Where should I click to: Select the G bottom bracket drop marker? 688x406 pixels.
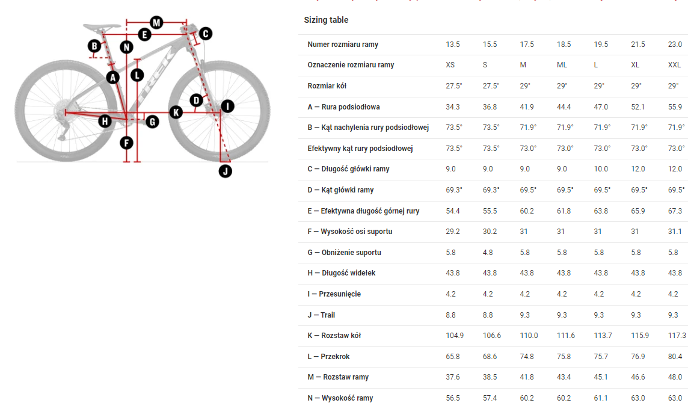coord(152,121)
